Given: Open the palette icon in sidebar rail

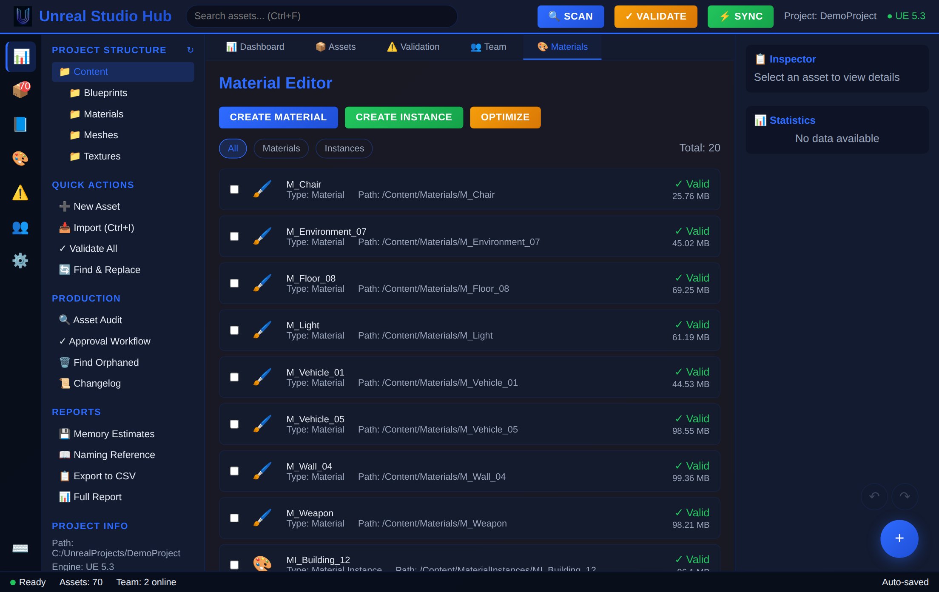Looking at the screenshot, I should [21, 158].
